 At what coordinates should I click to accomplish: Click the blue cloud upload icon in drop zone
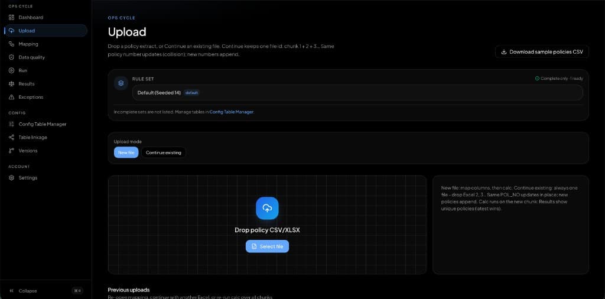click(267, 209)
